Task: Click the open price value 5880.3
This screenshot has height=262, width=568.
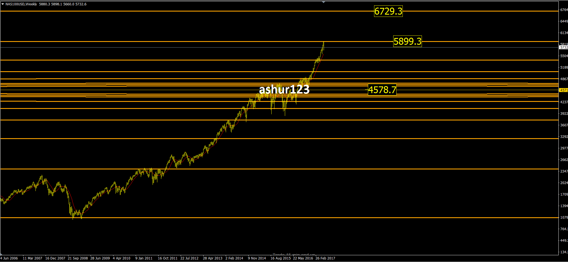Action: coord(44,4)
